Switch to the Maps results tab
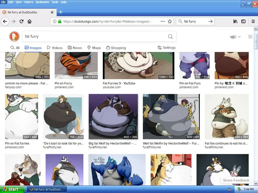This screenshot has height=193, width=258. 94,48
